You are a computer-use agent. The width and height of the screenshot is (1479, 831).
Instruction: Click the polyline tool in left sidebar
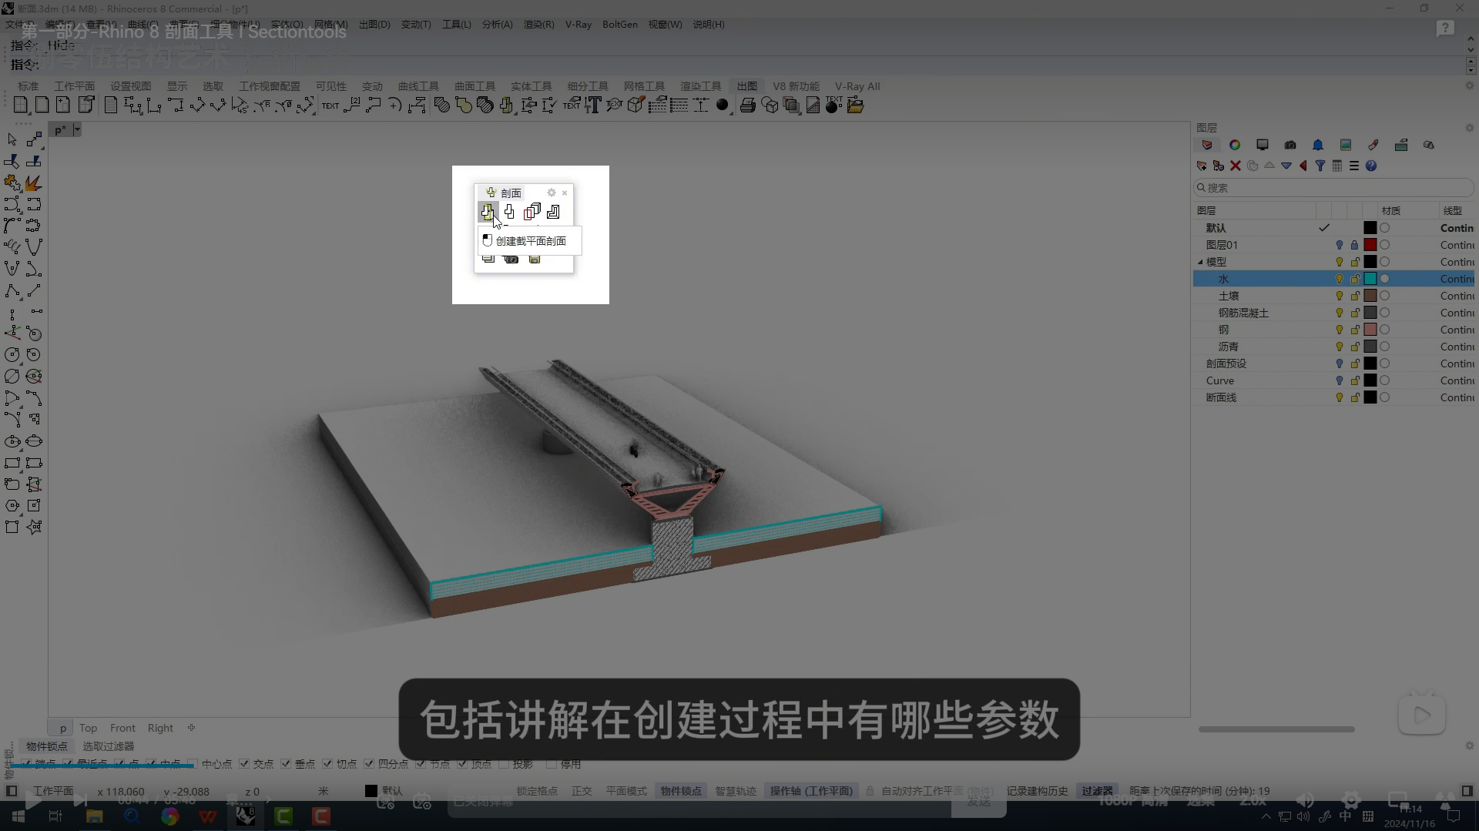[12, 290]
